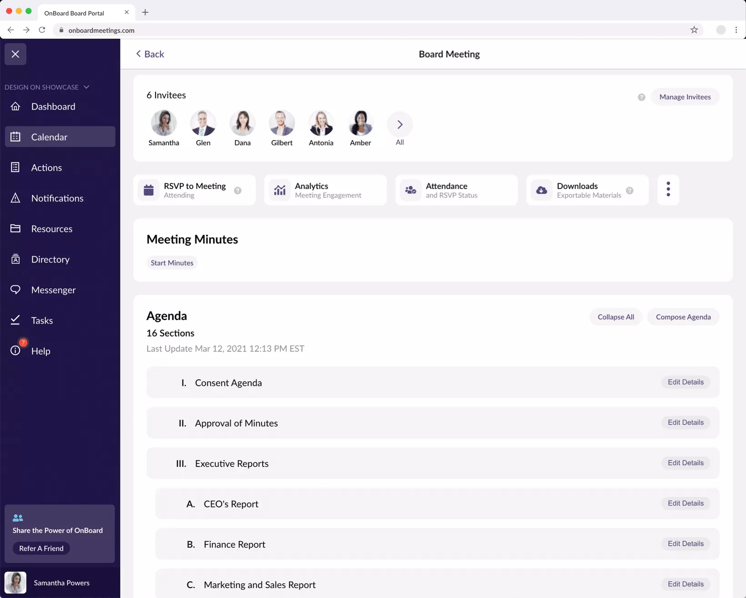Open the browser three-dot menu
This screenshot has height=598, width=746.
(x=736, y=30)
